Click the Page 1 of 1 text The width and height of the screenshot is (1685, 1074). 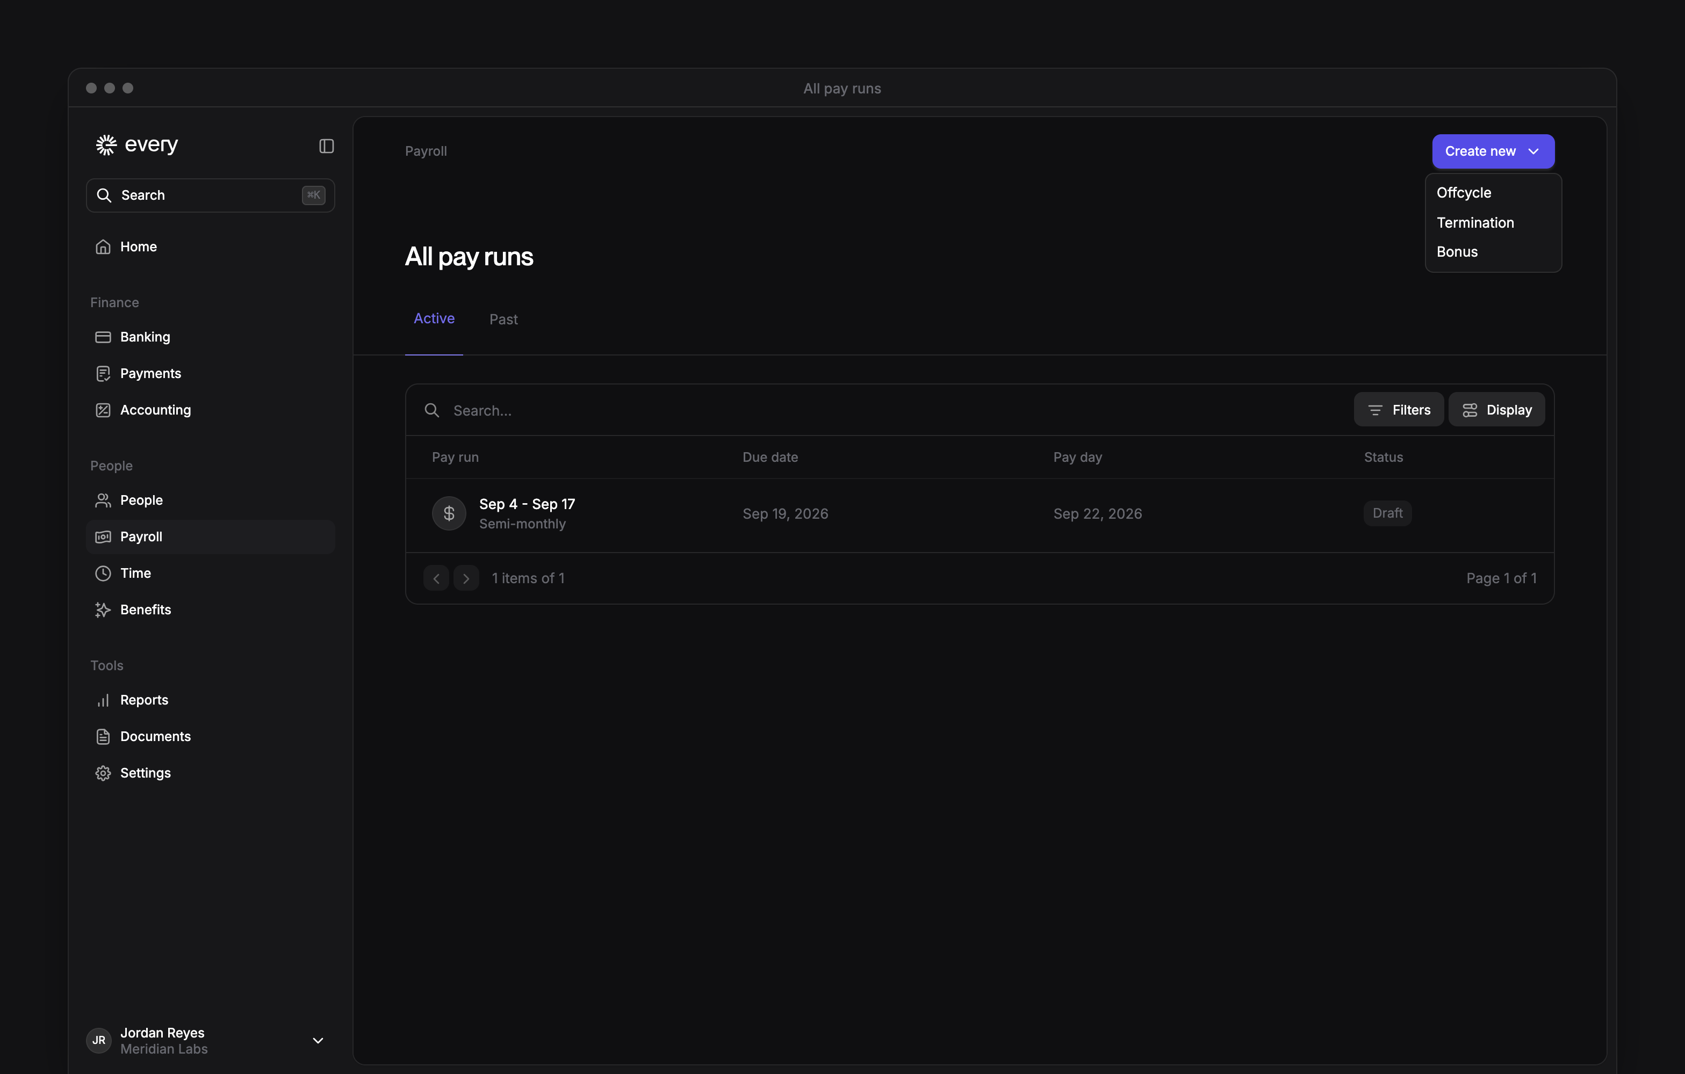pos(1501,578)
